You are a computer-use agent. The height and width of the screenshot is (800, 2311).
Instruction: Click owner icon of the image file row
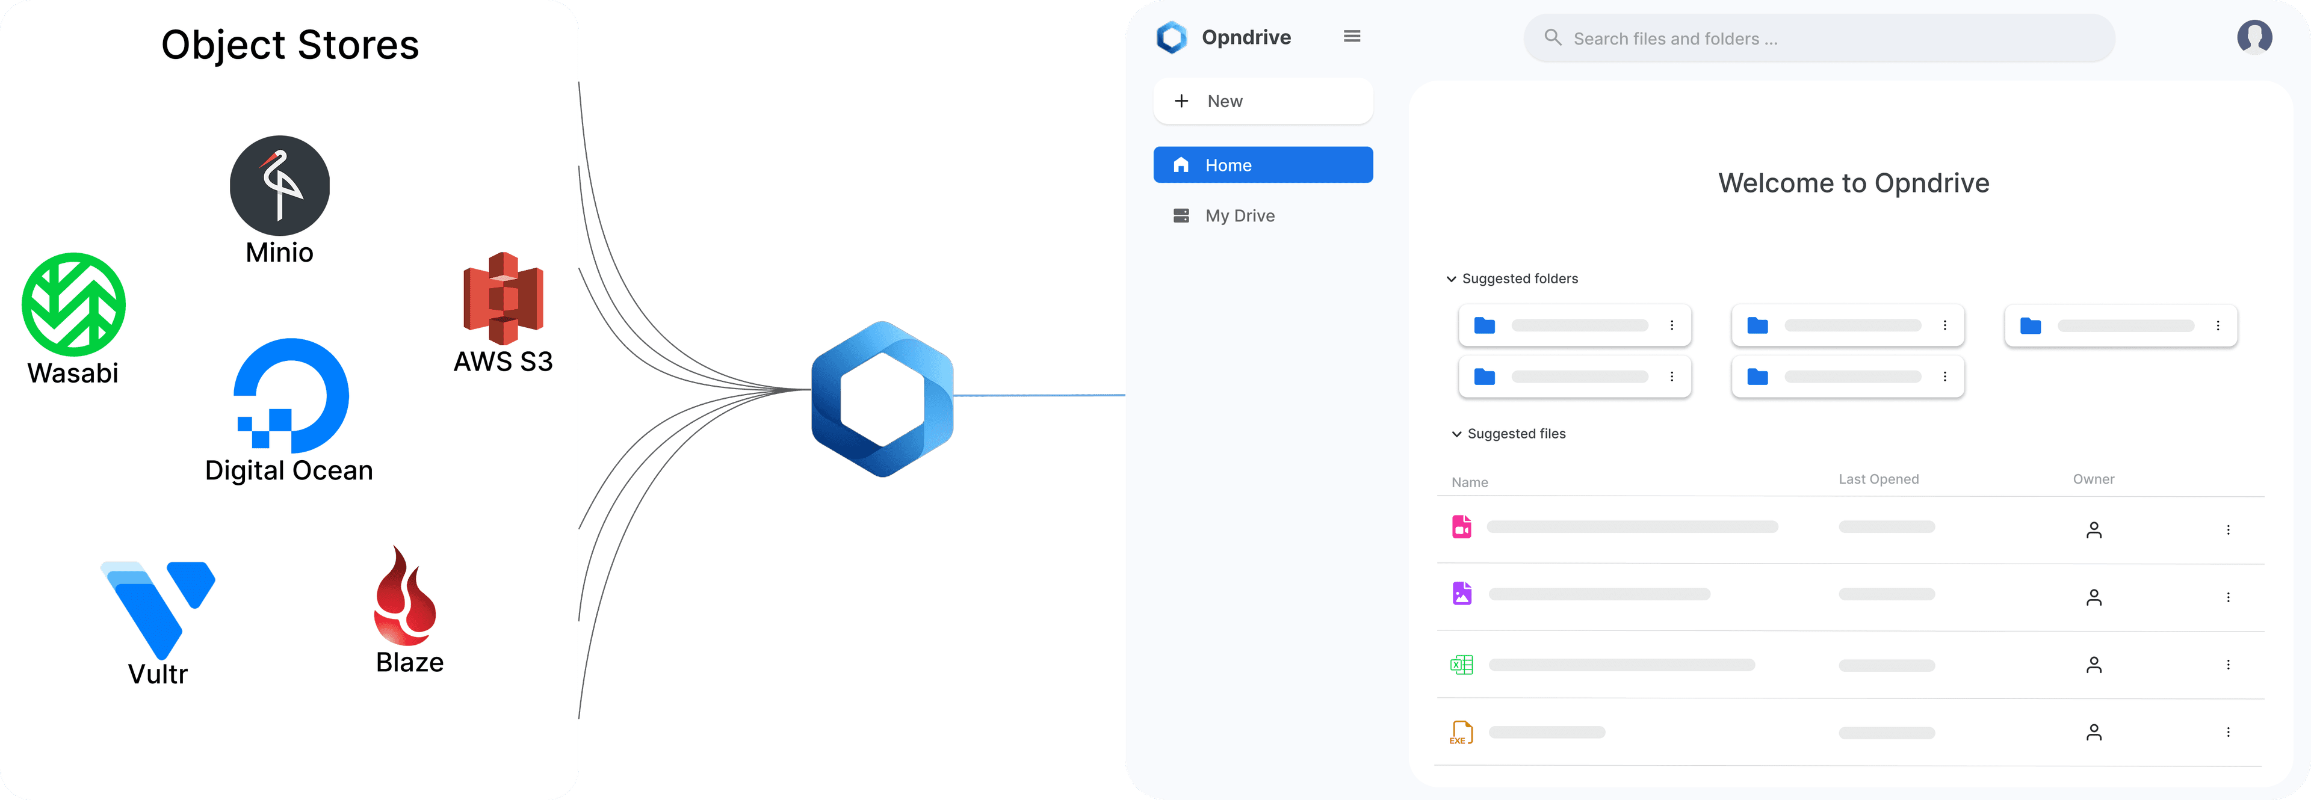pos(2094,597)
